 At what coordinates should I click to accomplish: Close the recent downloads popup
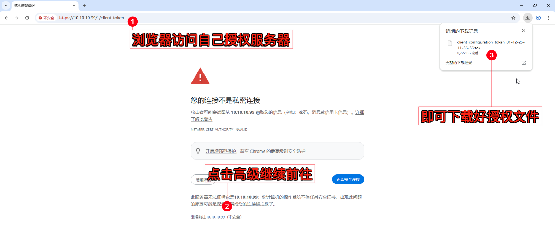click(x=524, y=31)
